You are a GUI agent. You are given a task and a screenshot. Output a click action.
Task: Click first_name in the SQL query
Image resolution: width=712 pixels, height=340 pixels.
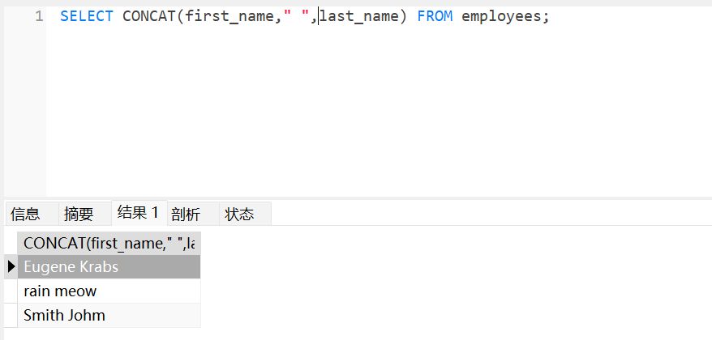(x=229, y=16)
